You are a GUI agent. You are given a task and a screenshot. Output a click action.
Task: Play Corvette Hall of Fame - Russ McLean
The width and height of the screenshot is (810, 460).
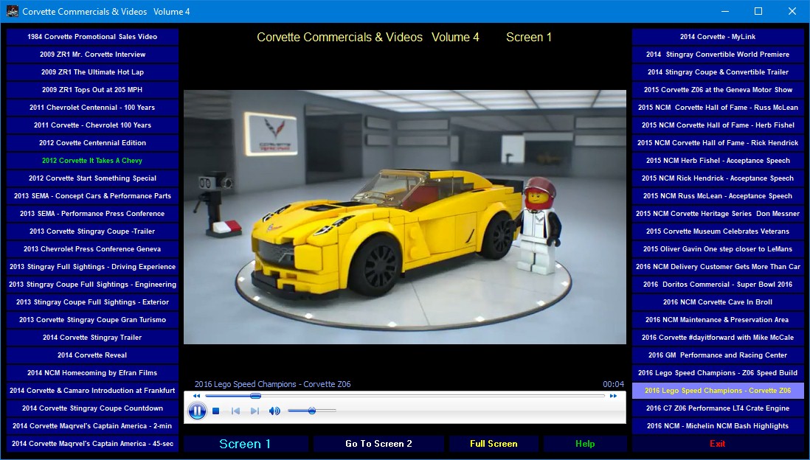click(x=718, y=108)
